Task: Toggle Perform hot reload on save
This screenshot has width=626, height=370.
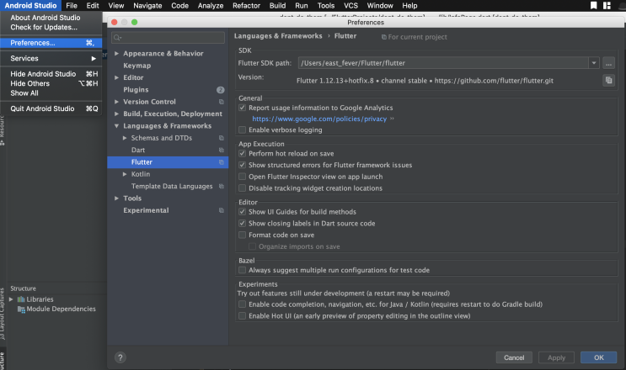Action: click(242, 153)
